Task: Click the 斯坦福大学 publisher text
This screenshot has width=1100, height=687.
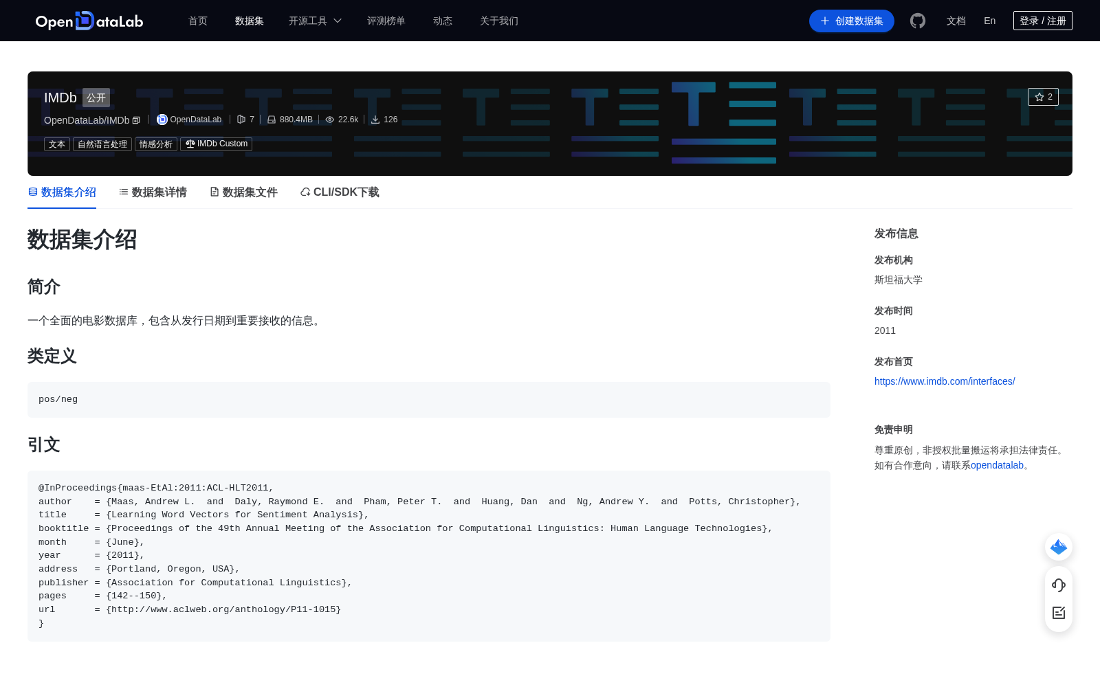Action: click(x=899, y=280)
